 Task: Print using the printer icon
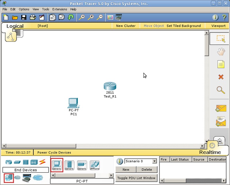coord(33,17)
